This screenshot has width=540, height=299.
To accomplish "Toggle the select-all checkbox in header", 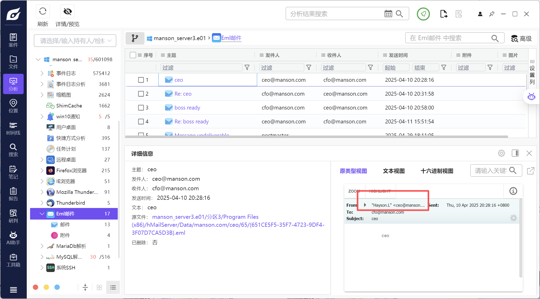I will pyautogui.click(x=133, y=55).
